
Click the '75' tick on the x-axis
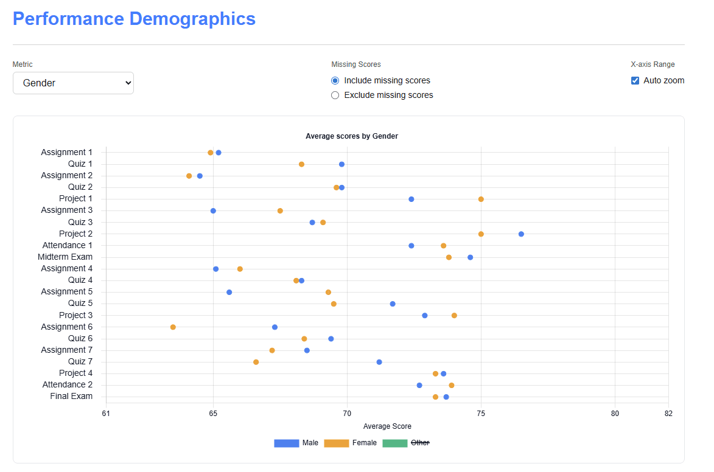click(481, 414)
